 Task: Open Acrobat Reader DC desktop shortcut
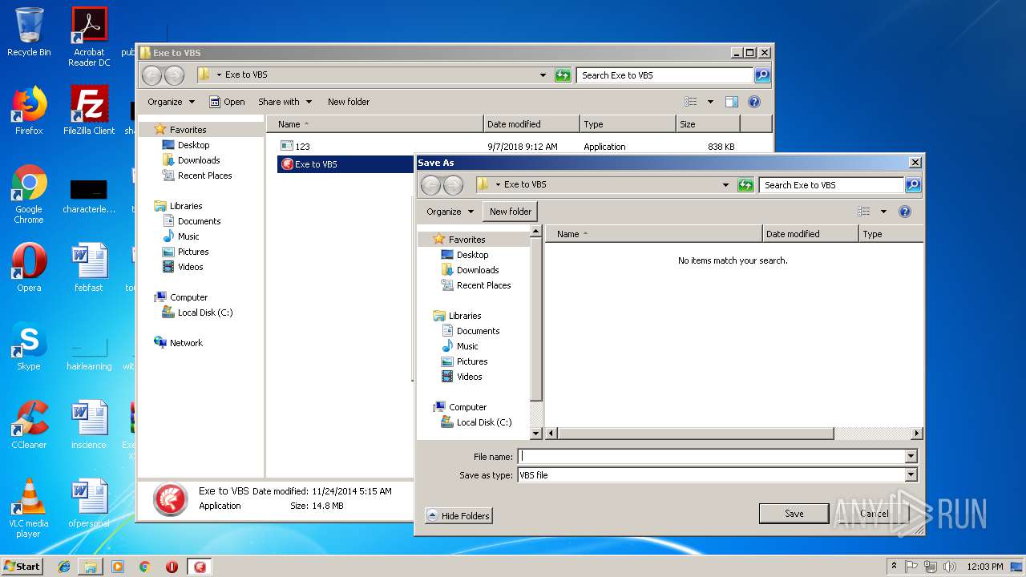89,37
